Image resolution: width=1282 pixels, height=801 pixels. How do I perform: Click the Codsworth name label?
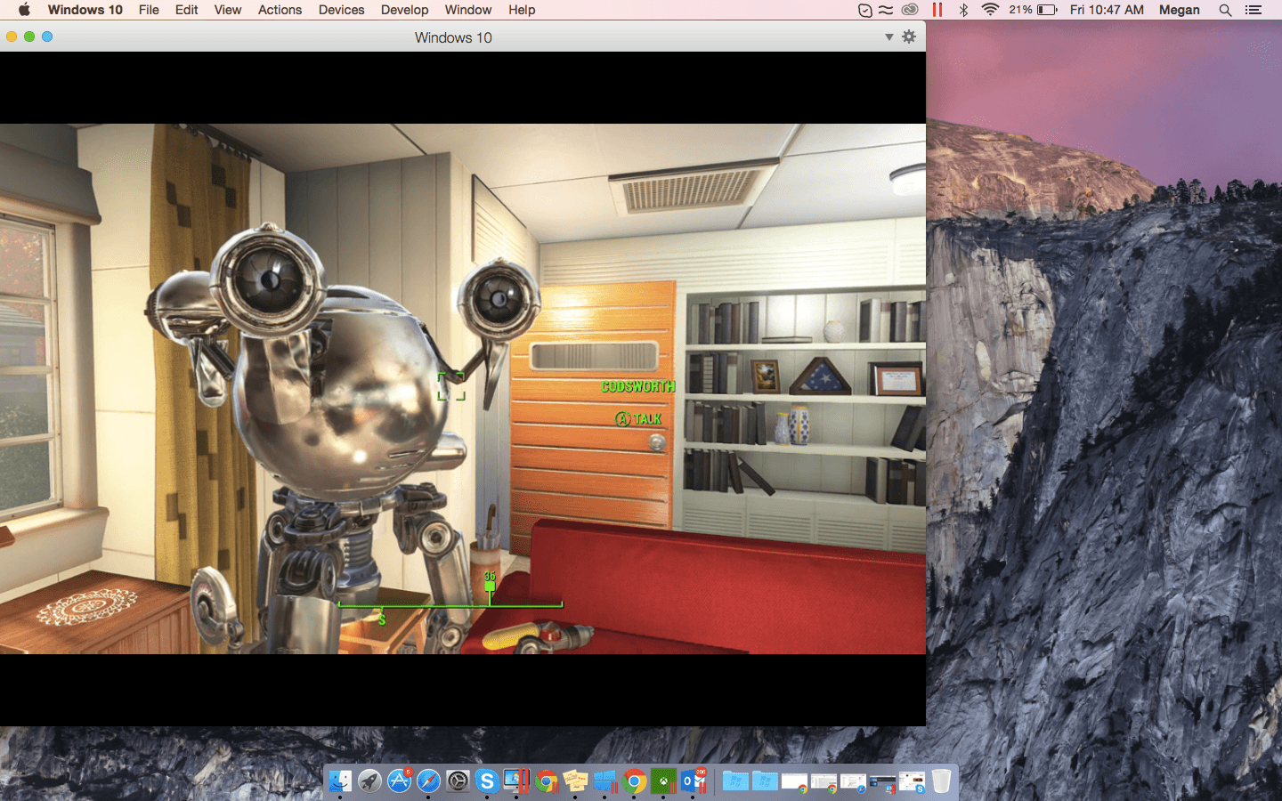point(637,386)
